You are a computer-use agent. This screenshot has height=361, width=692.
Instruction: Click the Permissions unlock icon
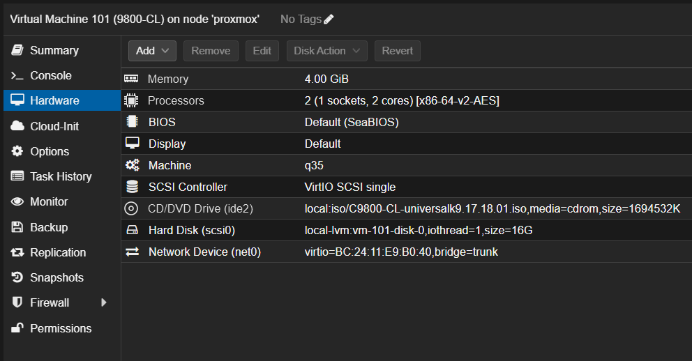click(17, 328)
